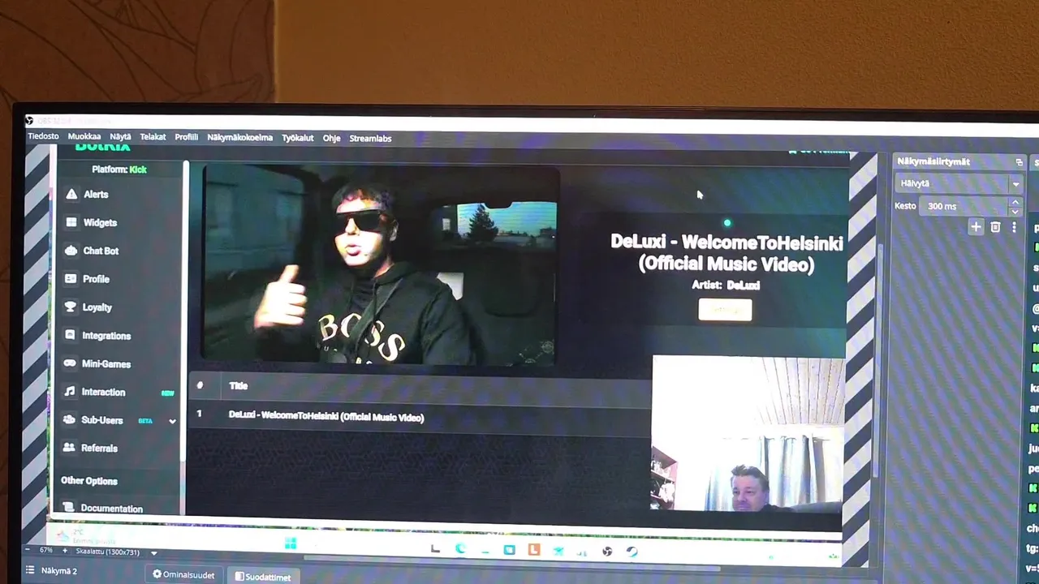Open the Työkalut menu
The width and height of the screenshot is (1039, 584).
tap(297, 138)
